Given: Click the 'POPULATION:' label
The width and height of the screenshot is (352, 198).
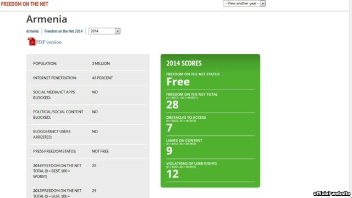Looking at the screenshot, I should [x=45, y=64].
